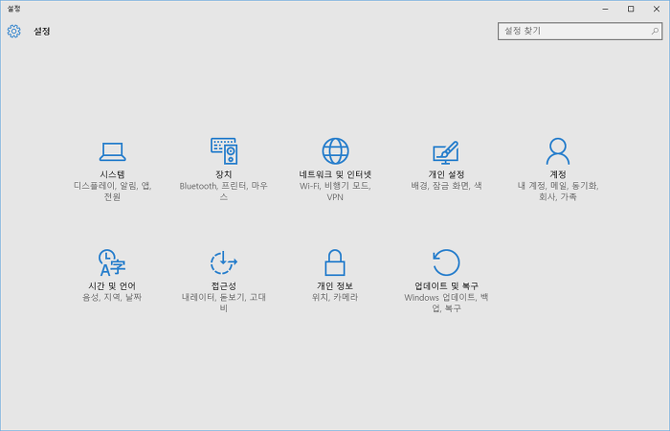Click the Wi-Fi, 비행기 모드, VPN description
The height and width of the screenshot is (431, 670).
tap(335, 192)
